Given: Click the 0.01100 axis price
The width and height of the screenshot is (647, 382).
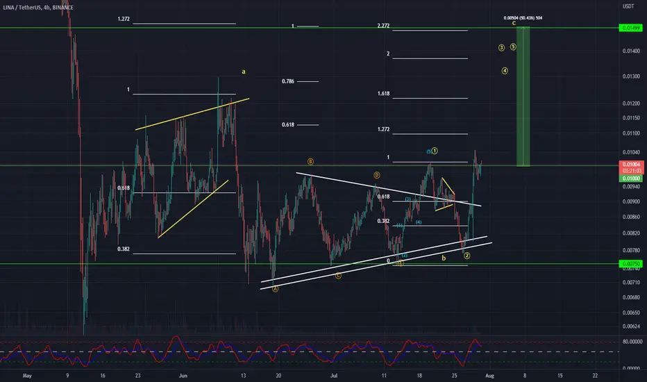Looking at the screenshot, I should [631, 133].
